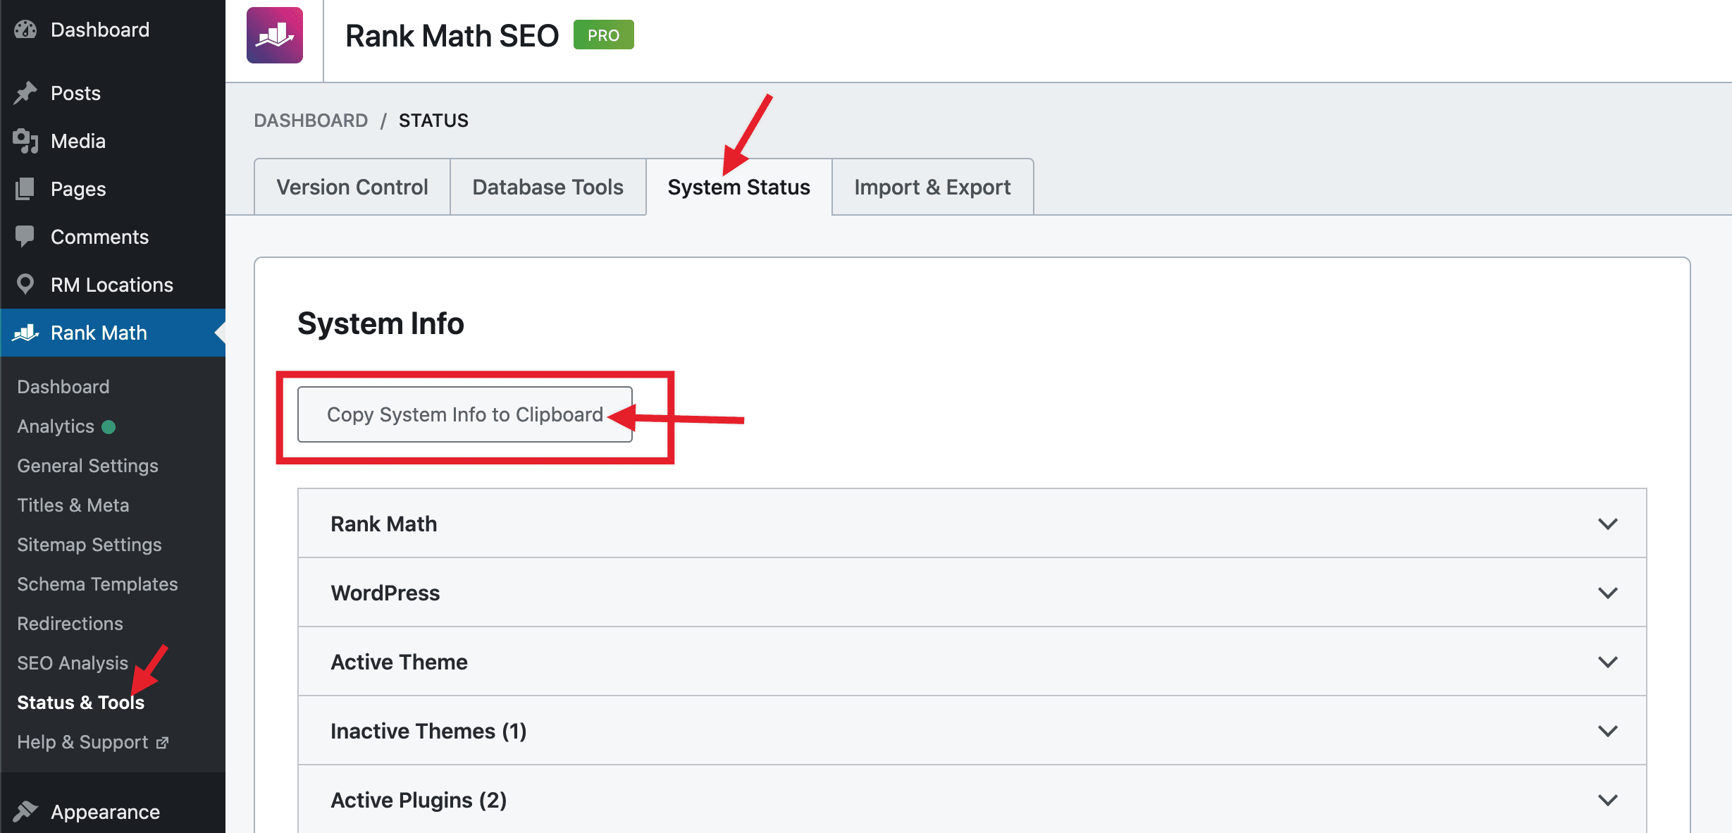Click the STATUS breadcrumb text
The image size is (1732, 833).
(x=433, y=121)
